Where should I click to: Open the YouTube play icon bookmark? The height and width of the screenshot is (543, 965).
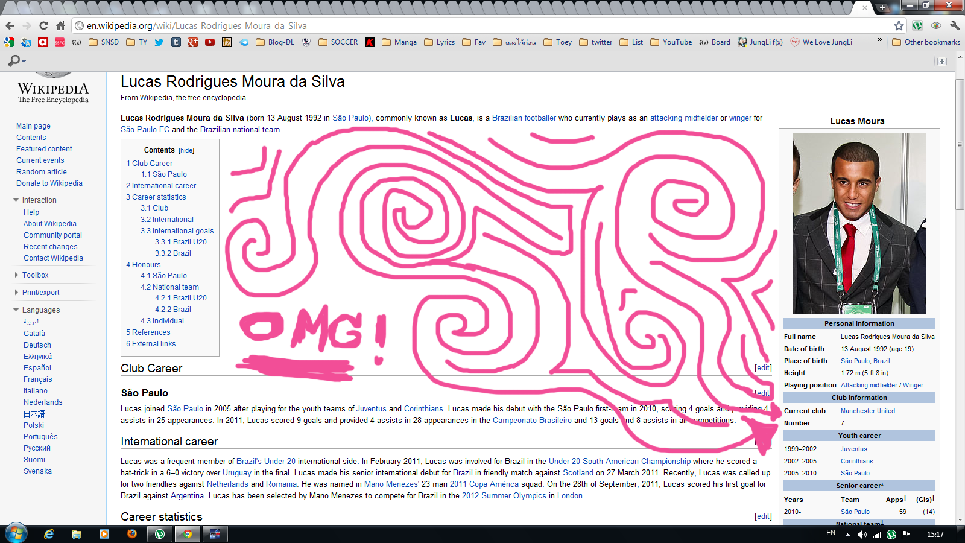210,42
